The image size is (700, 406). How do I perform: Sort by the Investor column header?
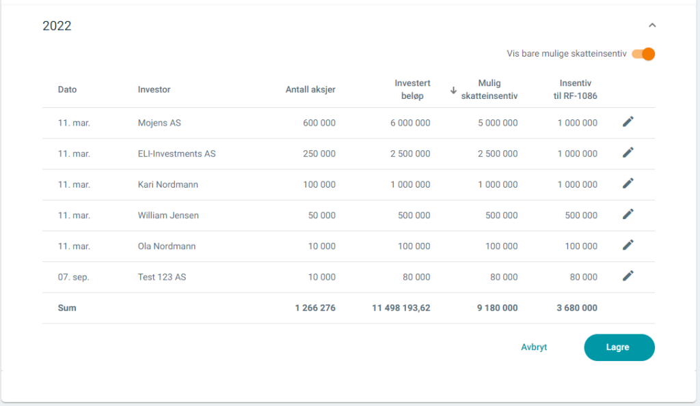point(154,89)
